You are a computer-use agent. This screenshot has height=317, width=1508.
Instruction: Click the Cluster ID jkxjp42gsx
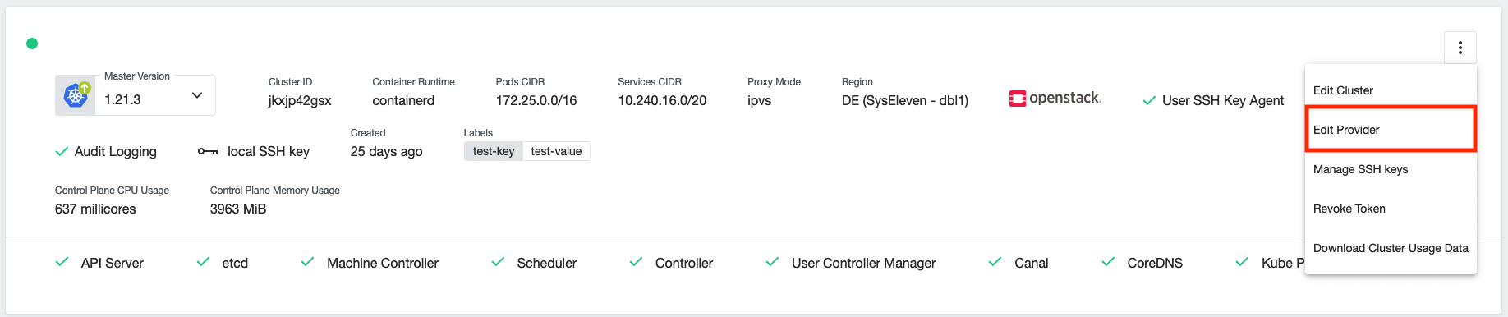click(x=300, y=100)
